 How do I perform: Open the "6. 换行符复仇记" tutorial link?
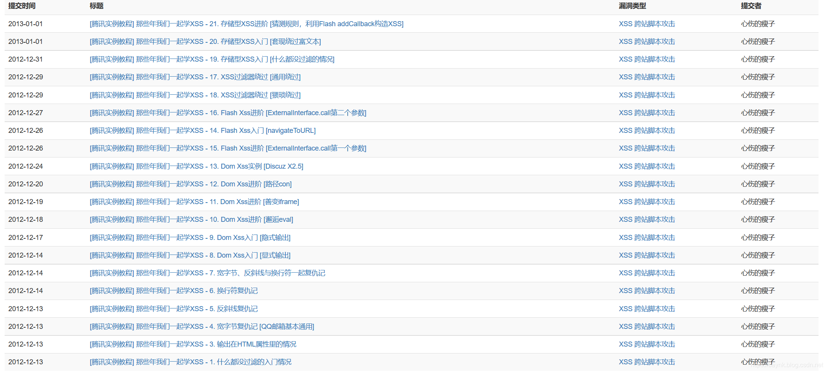pos(173,290)
